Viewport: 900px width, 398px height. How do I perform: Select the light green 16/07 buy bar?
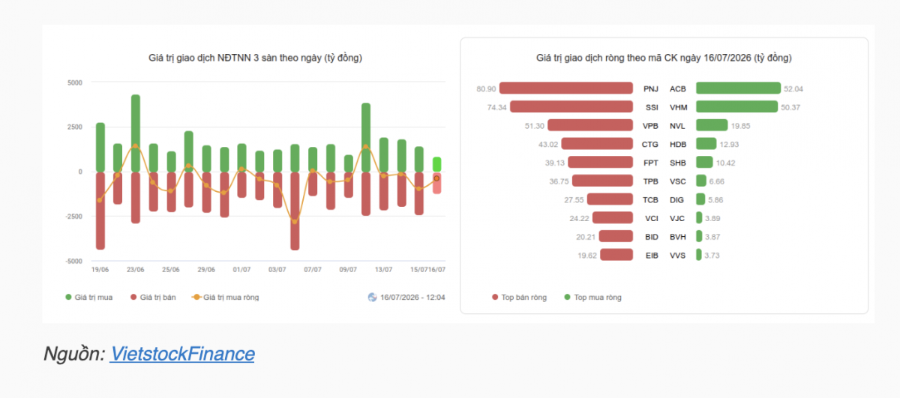coord(436,164)
